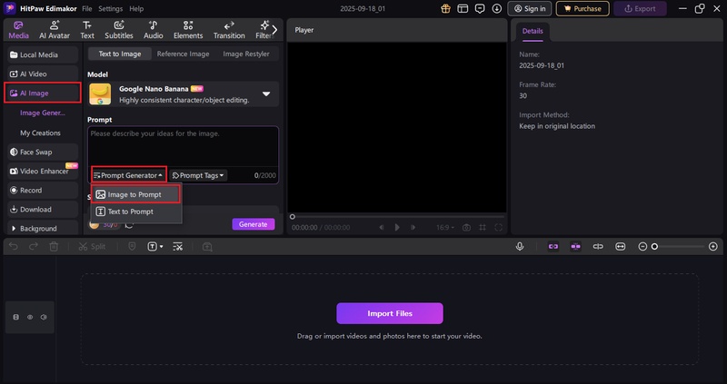Switch to the Text tab
Image resolution: width=727 pixels, height=384 pixels.
87,30
